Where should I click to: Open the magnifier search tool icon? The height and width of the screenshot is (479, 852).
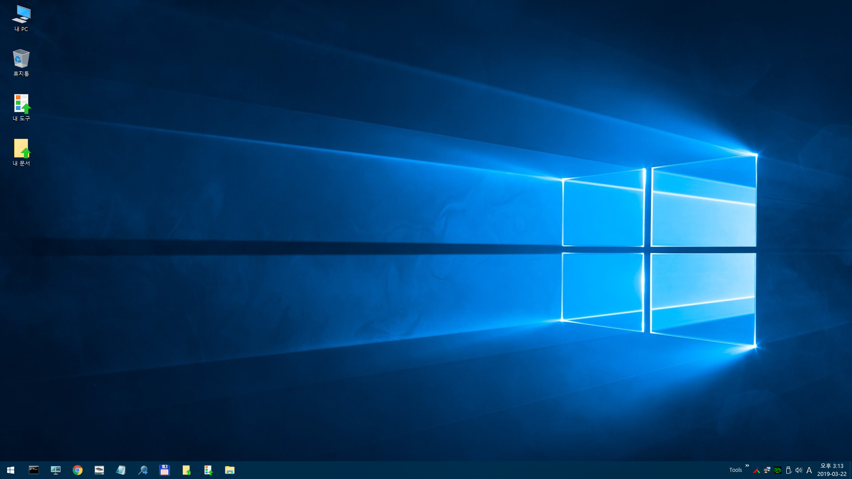click(x=143, y=470)
